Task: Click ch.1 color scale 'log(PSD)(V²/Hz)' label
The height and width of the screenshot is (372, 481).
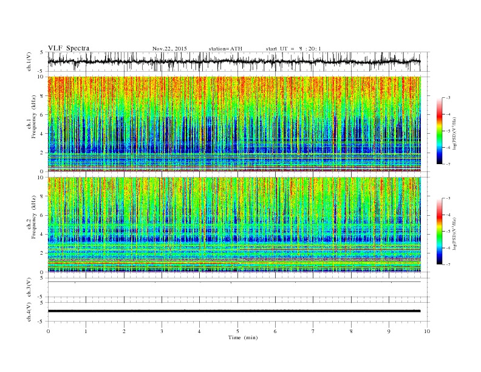Action: (x=455, y=134)
